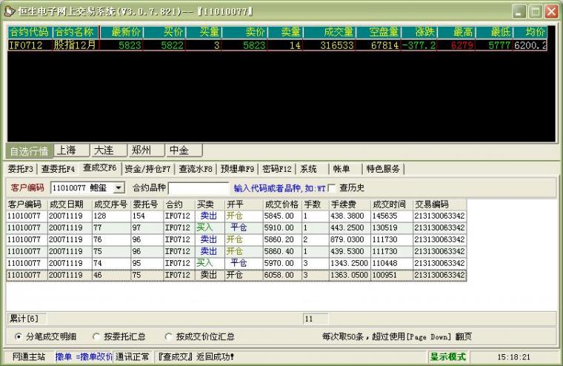The width and height of the screenshot is (563, 366).
Task: Select trade row with 成交序号 77
Action: coord(236,227)
